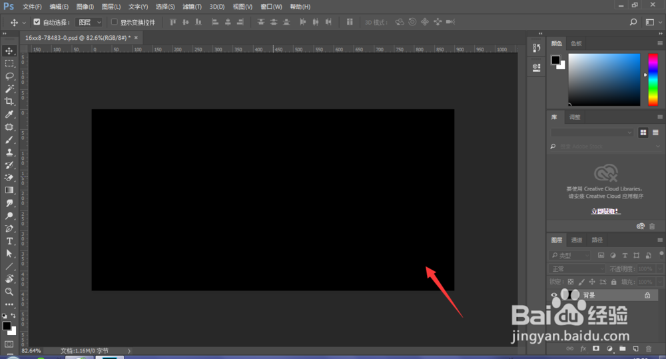
Task: Toggle Quick Mask mode
Action: pyautogui.click(x=9, y=344)
